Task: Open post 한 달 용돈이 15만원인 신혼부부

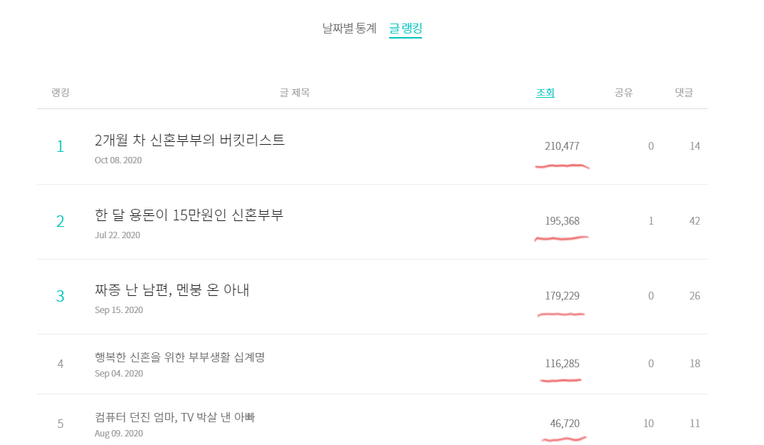Action: (189, 215)
